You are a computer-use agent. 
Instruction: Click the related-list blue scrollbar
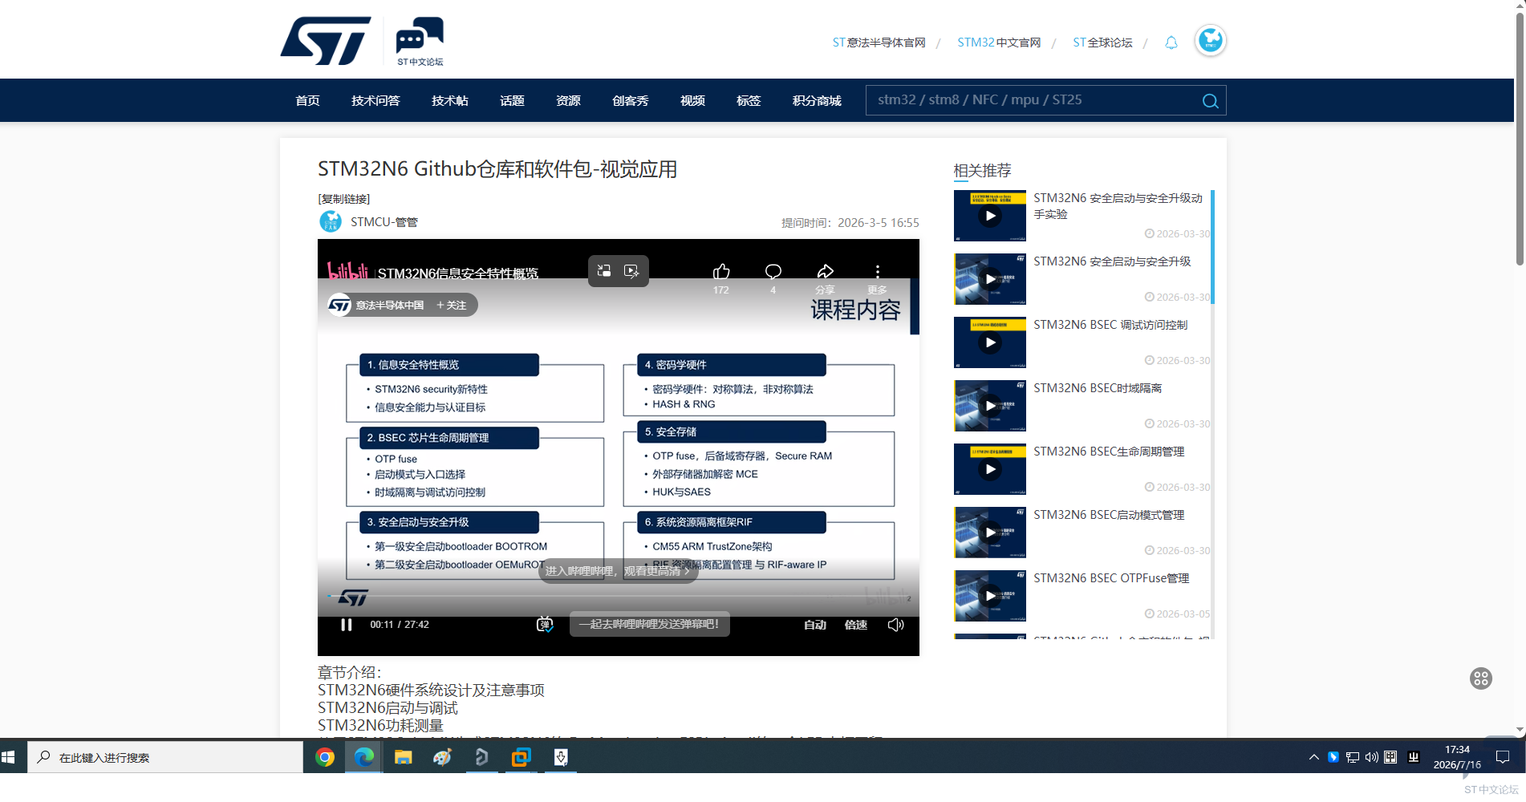click(x=1212, y=247)
